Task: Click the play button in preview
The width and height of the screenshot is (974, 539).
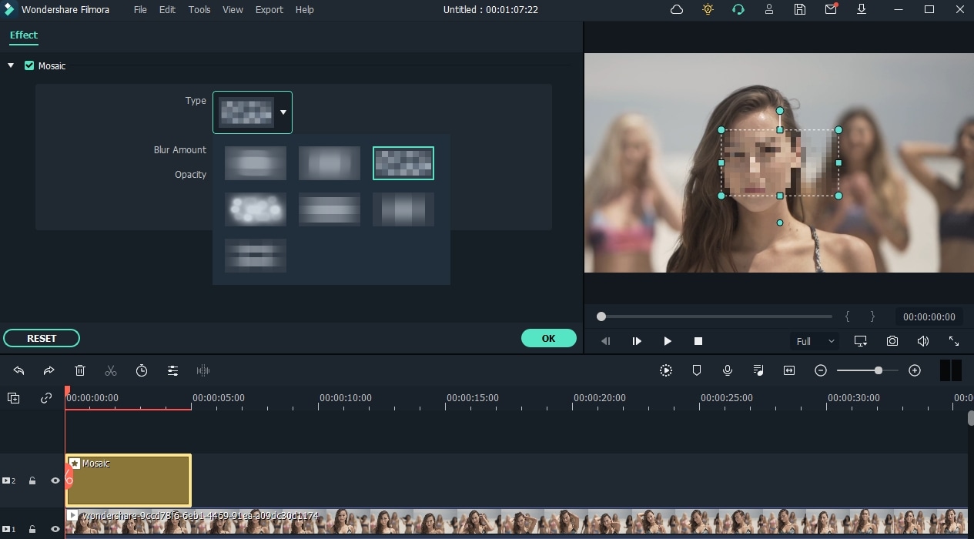Action: coord(668,341)
